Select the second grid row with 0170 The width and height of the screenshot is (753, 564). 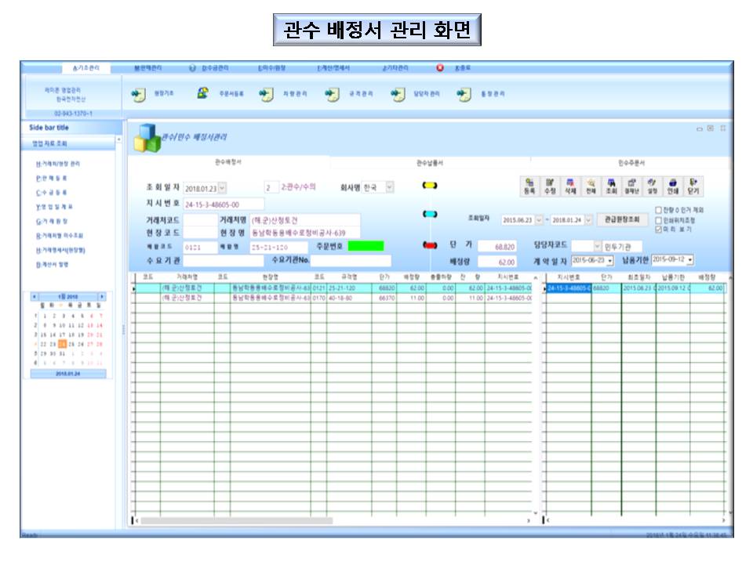point(334,298)
